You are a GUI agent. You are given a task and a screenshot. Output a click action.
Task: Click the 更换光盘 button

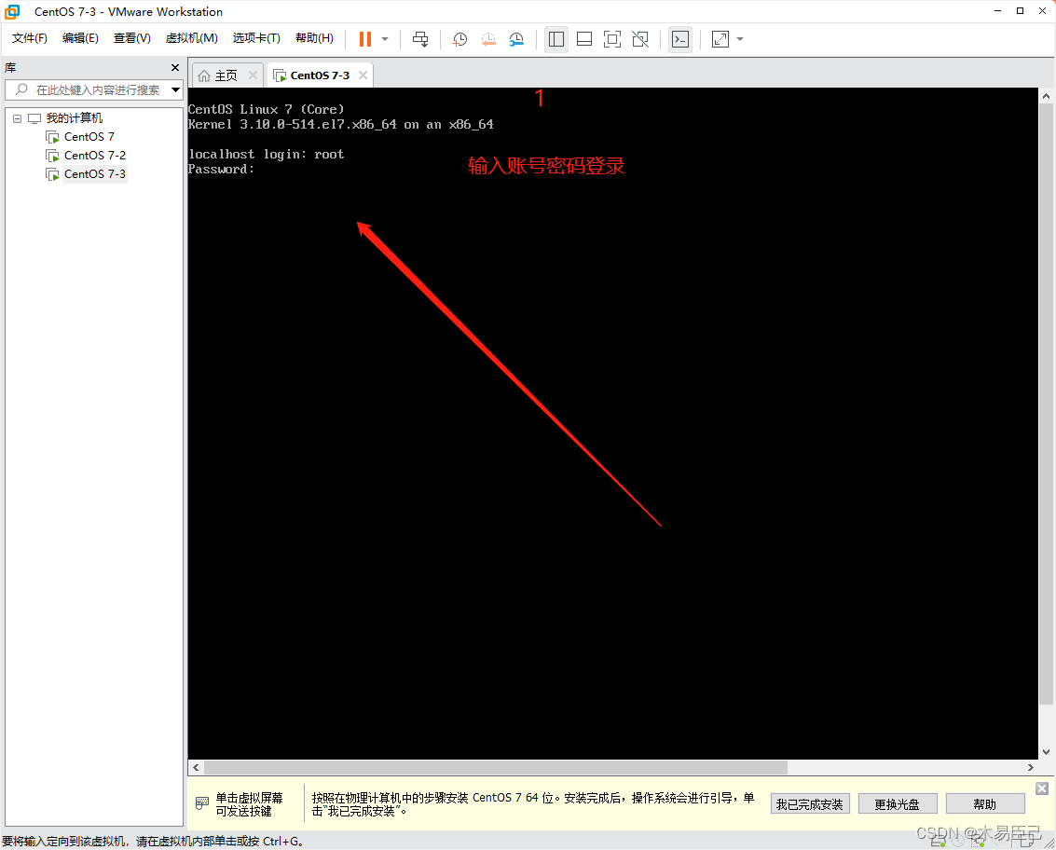(897, 804)
